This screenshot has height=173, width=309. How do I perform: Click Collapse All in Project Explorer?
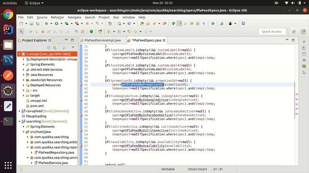(x=49, y=48)
